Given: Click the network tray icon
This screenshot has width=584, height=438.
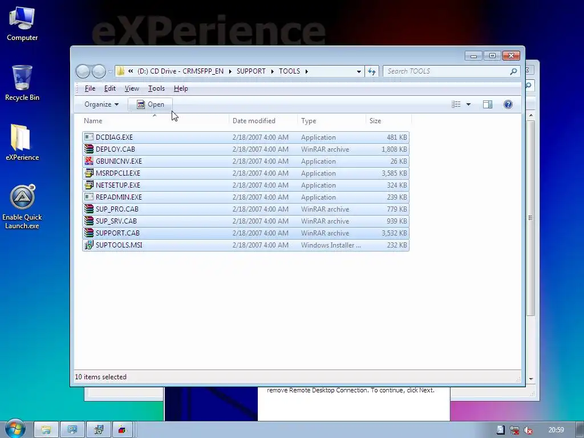Looking at the screenshot, I should (x=514, y=430).
